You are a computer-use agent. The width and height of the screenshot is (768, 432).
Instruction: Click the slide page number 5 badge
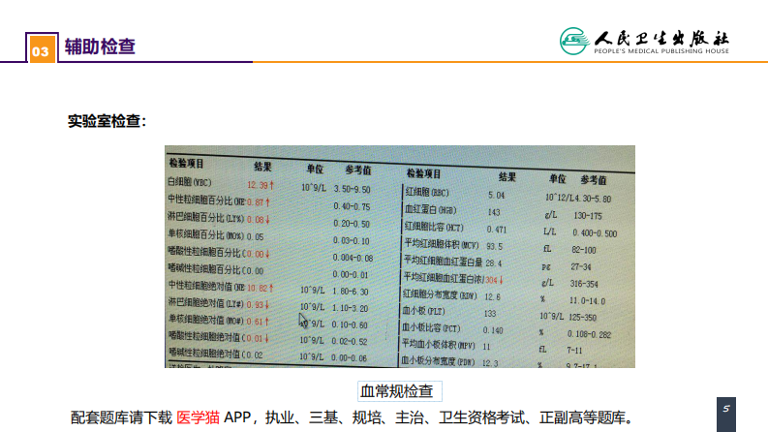click(726, 413)
